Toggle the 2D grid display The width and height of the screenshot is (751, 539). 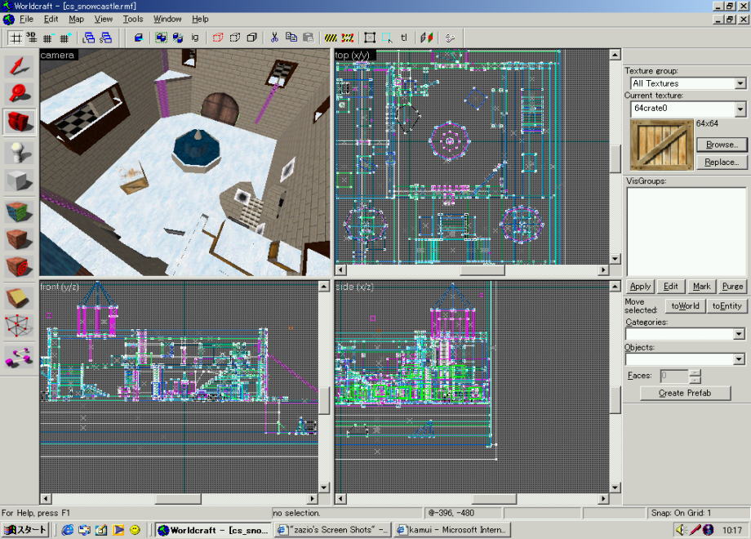[15, 38]
